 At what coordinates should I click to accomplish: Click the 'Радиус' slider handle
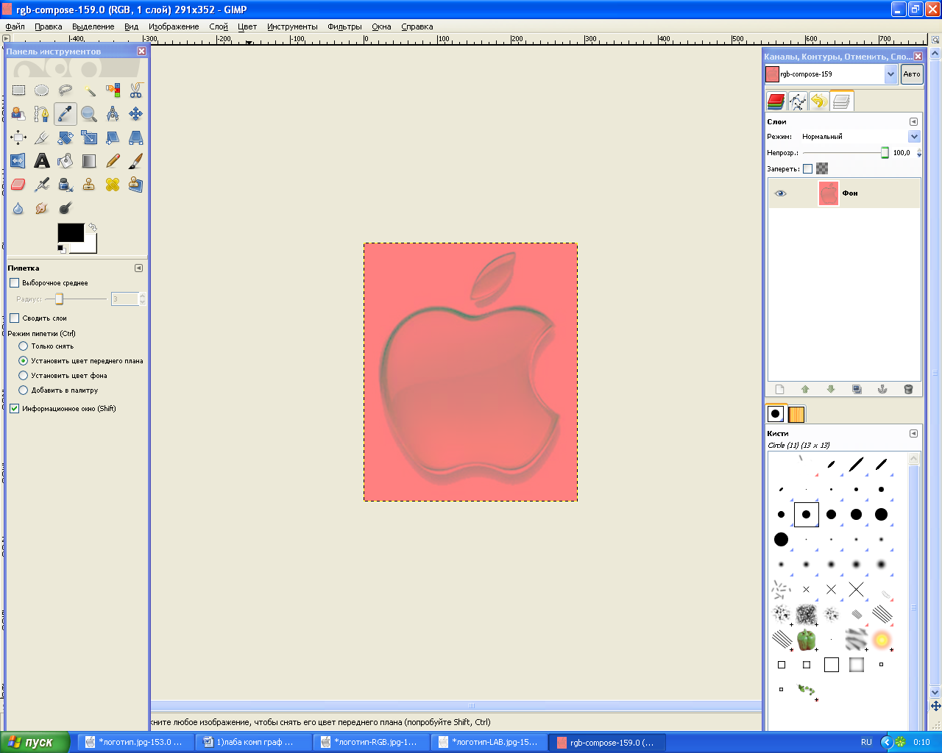click(x=60, y=299)
